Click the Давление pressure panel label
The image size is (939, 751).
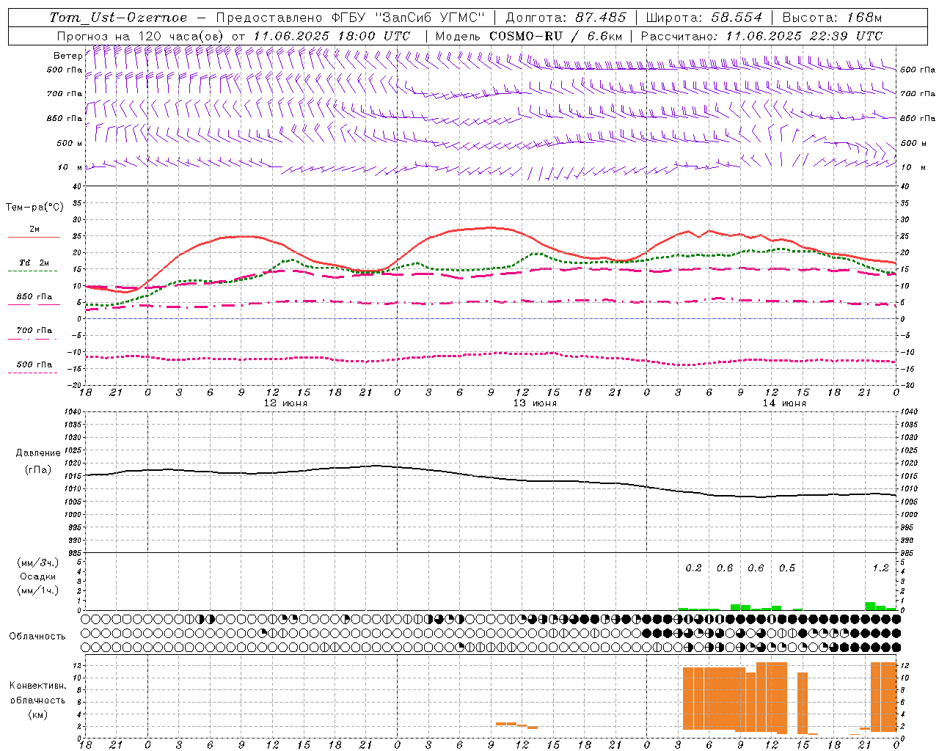pyautogui.click(x=38, y=453)
